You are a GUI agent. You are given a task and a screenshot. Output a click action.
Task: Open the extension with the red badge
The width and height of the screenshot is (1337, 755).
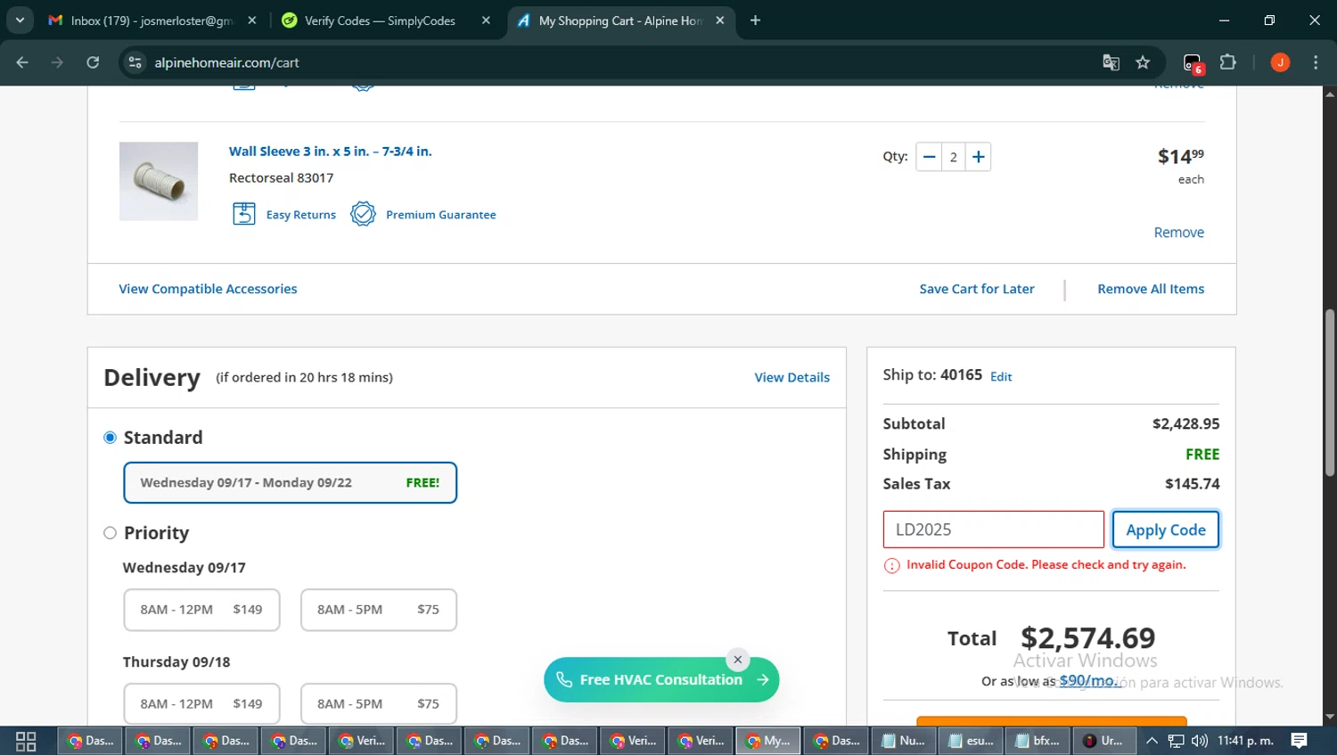[1193, 63]
